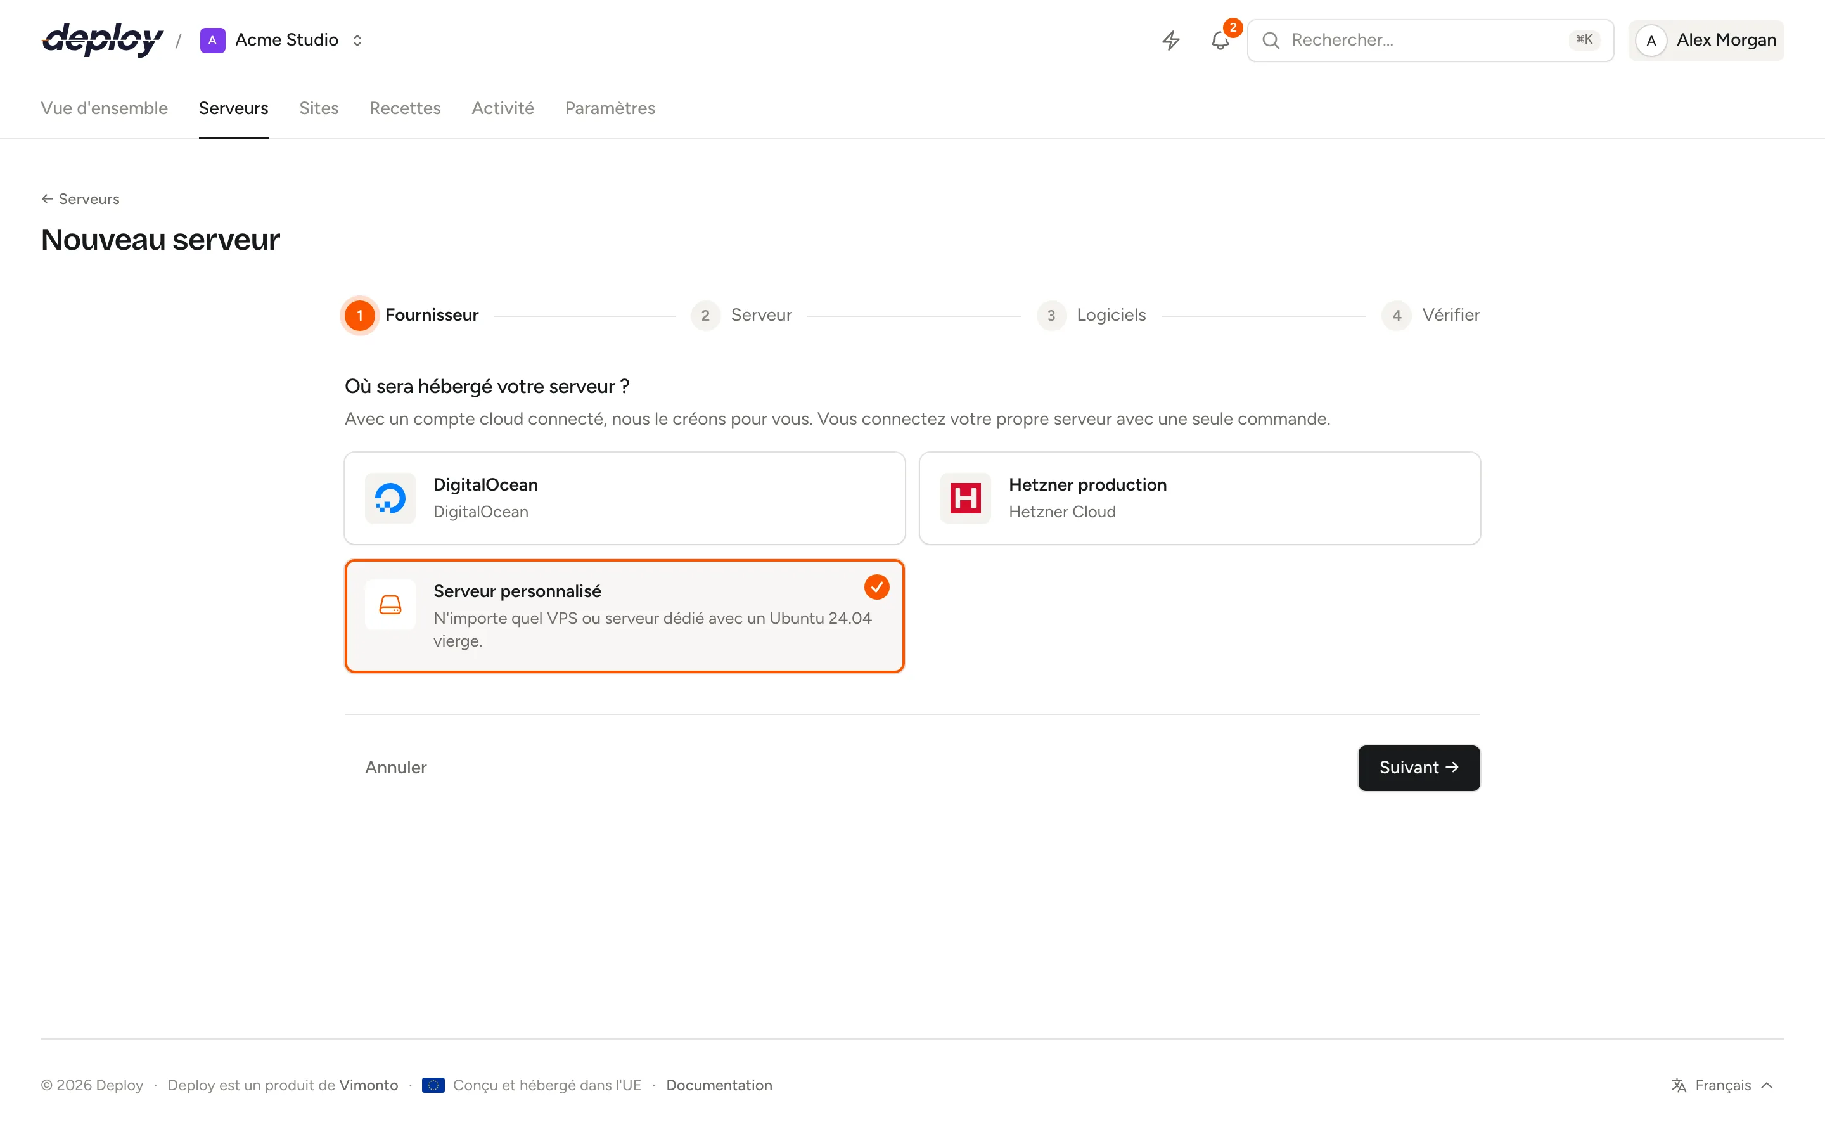Click step 3 Logiciels in the stepper
Viewport: 1825px width, 1141px height.
click(x=1091, y=316)
